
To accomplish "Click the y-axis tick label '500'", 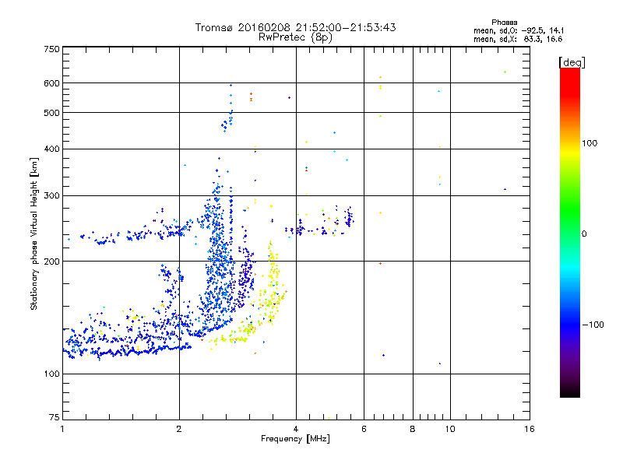I will click(x=51, y=113).
